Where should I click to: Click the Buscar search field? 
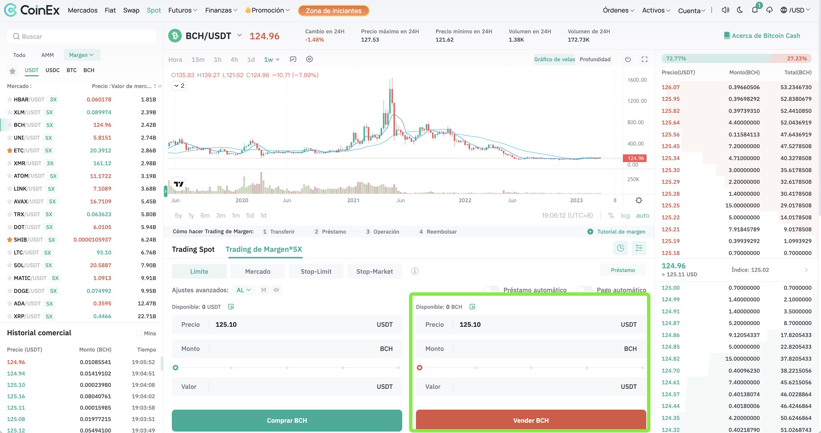pos(82,36)
